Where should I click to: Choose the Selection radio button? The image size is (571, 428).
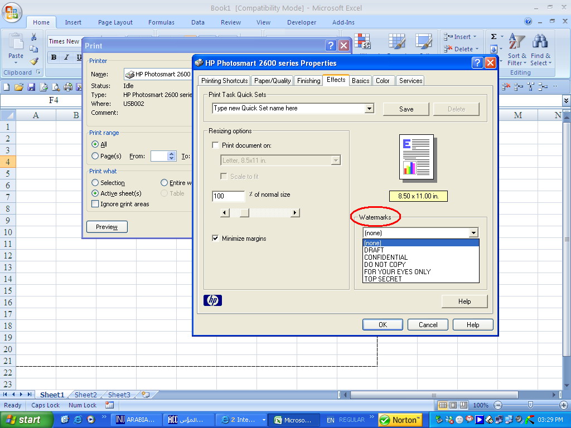pos(95,182)
